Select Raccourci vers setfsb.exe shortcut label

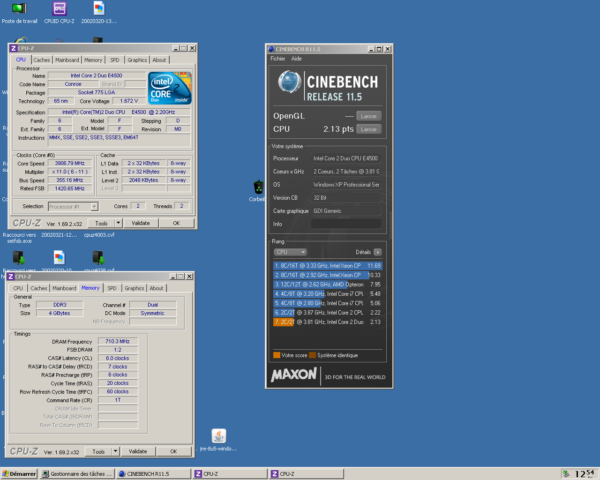tap(19, 238)
